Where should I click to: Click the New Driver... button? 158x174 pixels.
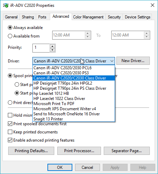coord(133,61)
